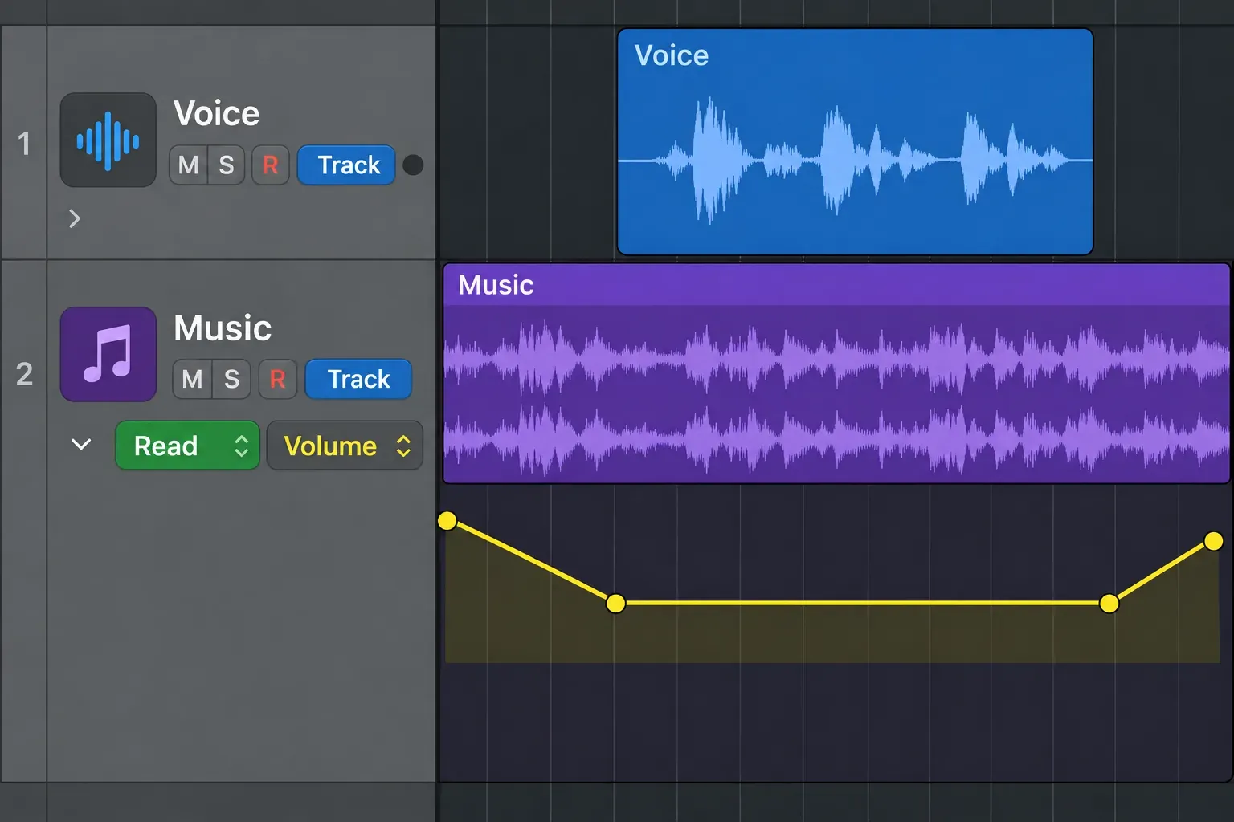Click the Track button on Music track
Screen dimensions: 1234x822
[358, 379]
